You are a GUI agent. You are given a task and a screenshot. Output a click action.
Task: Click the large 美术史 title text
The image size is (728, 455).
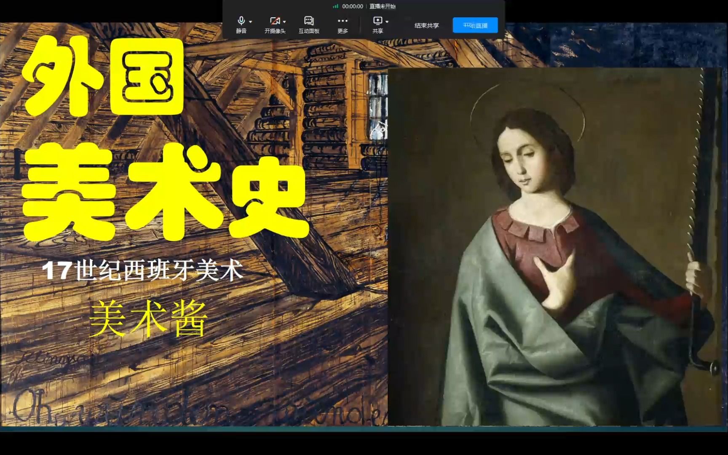[165, 192]
